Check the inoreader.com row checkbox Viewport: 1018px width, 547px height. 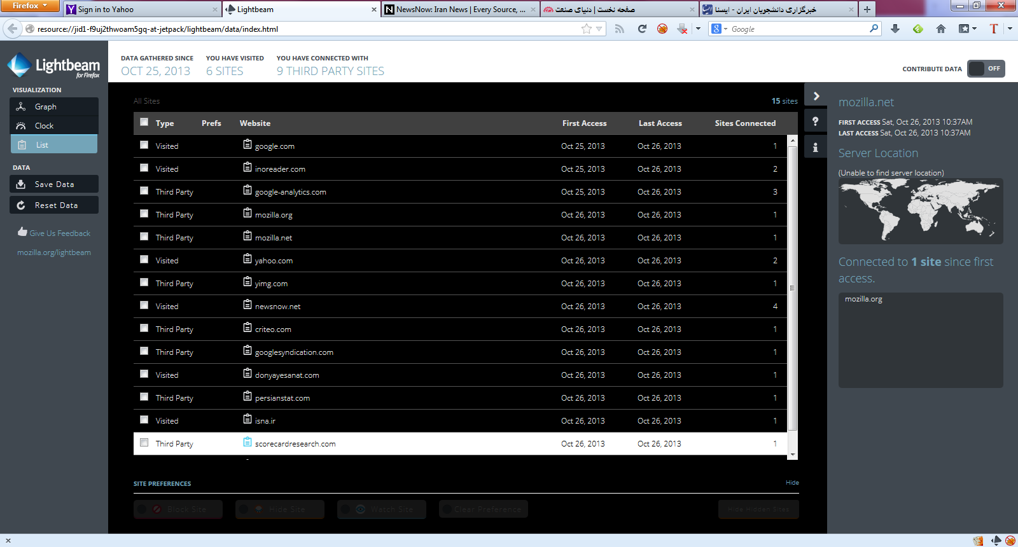tap(144, 168)
